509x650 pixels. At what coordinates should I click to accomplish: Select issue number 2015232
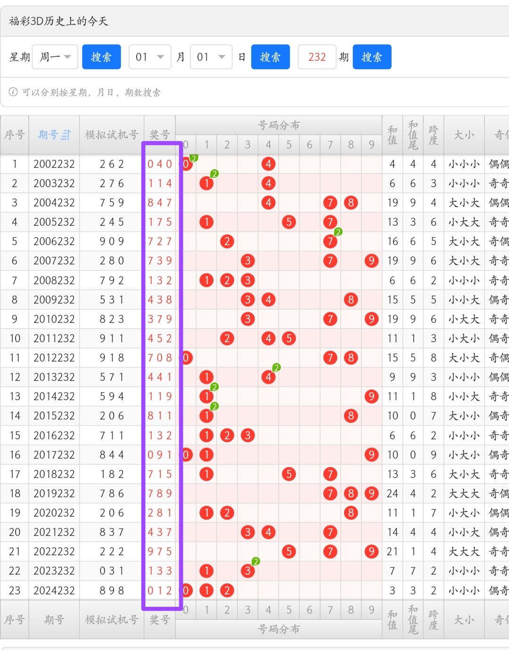54,416
